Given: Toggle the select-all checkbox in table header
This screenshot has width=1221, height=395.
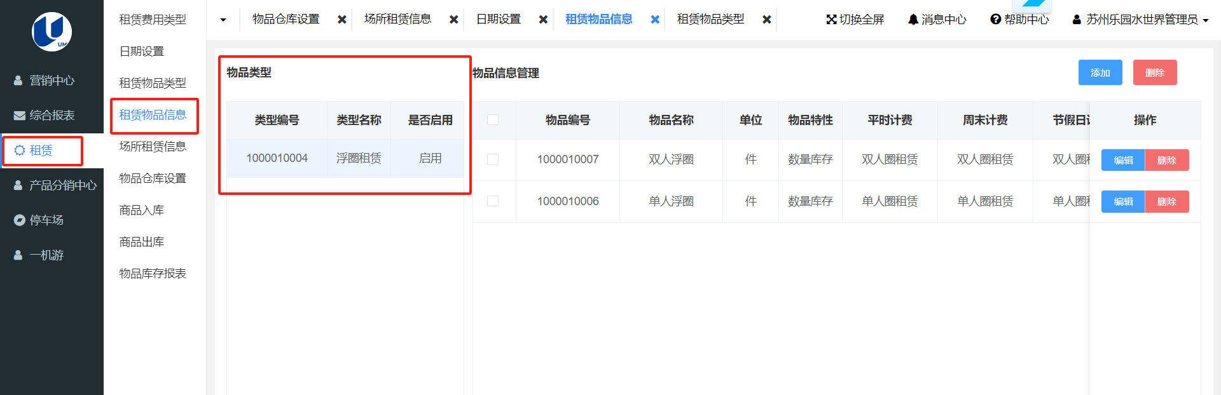Looking at the screenshot, I should click(x=493, y=119).
